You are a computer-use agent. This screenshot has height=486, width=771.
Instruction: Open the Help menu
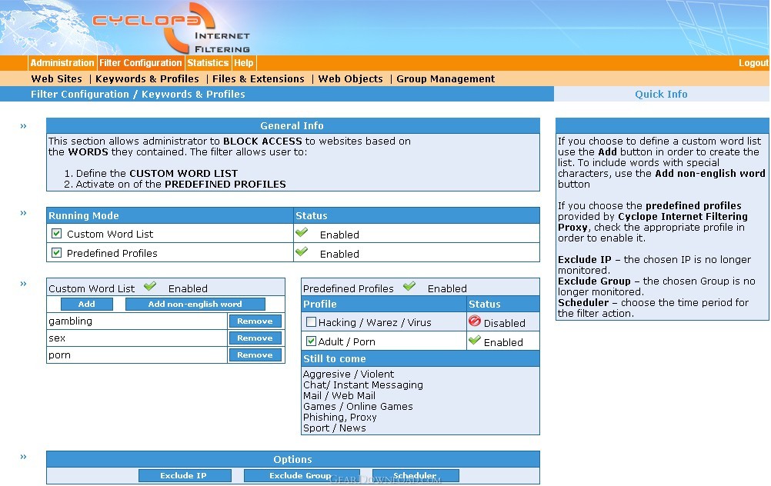(243, 63)
